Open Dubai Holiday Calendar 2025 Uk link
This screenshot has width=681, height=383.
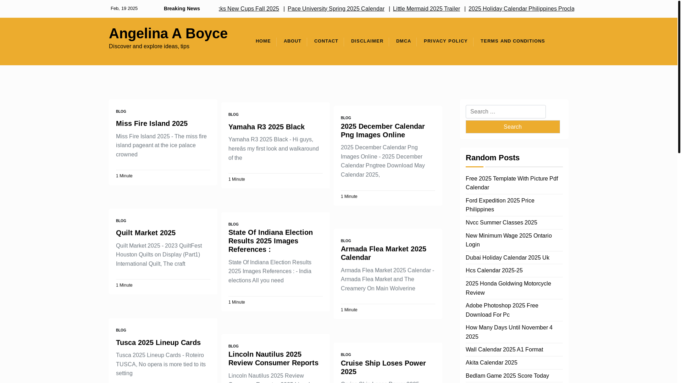coord(507,258)
